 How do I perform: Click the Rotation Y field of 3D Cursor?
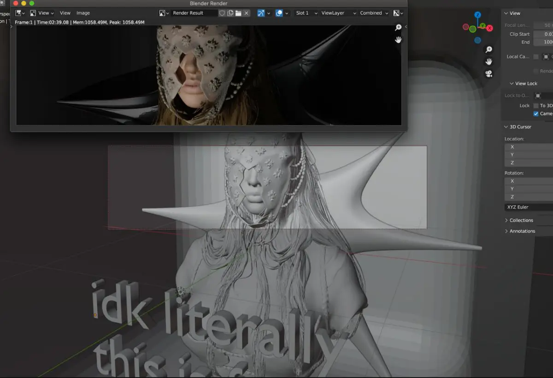point(529,189)
